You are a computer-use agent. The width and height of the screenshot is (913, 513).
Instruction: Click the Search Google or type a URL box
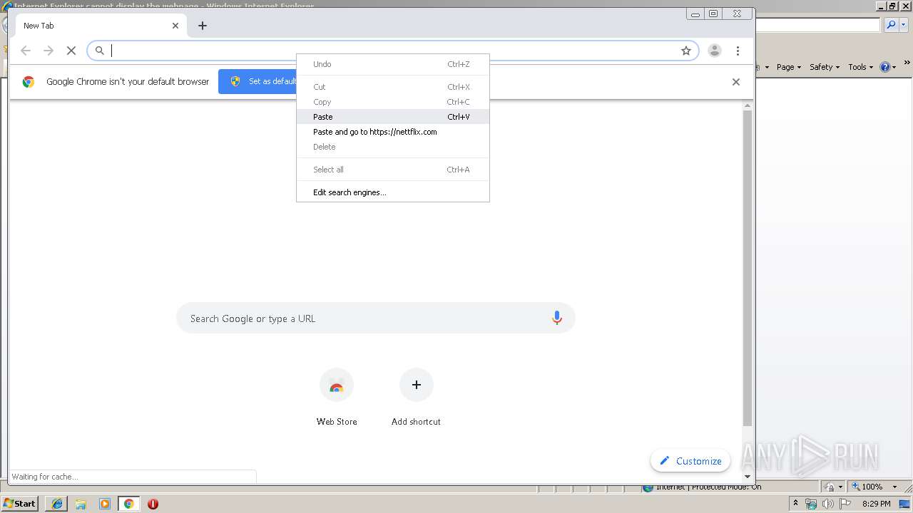[x=376, y=318]
